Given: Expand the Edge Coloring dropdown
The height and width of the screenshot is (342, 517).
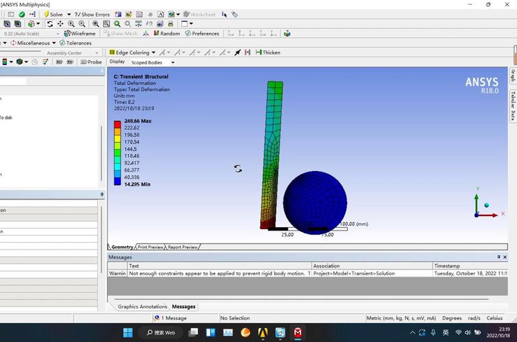Looking at the screenshot, I should [132, 53].
